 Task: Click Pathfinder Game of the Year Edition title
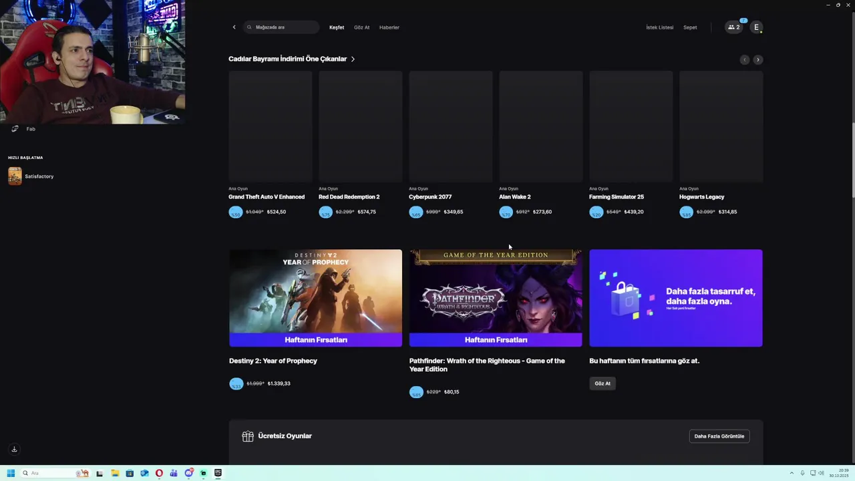point(487,365)
